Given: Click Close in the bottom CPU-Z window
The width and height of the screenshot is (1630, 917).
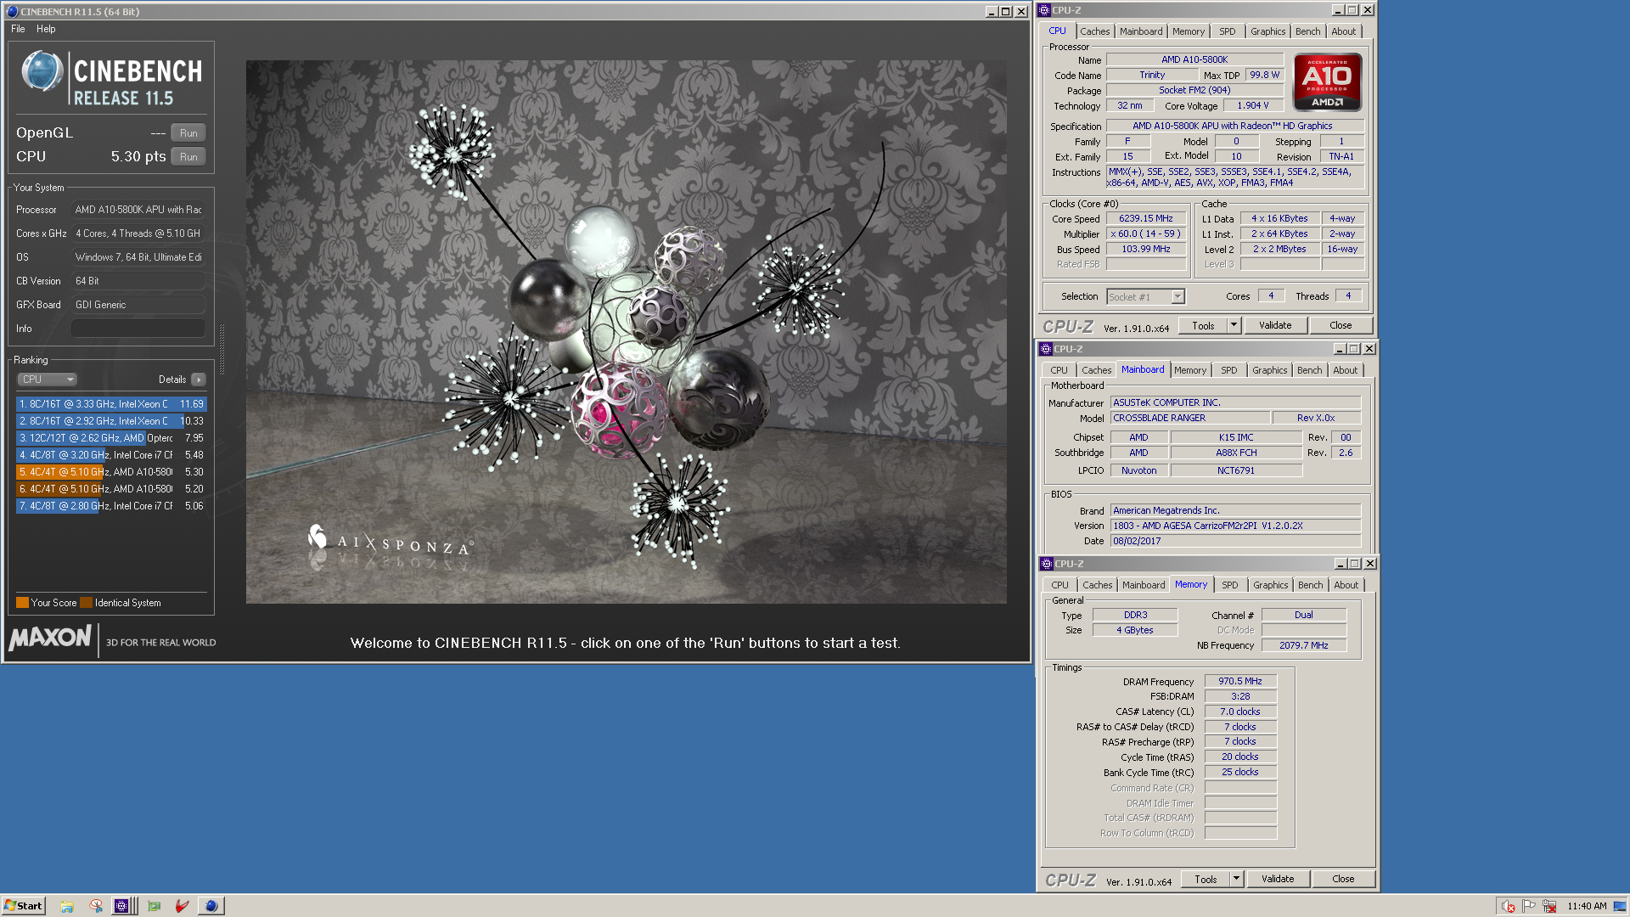Looking at the screenshot, I should pos(1343,879).
